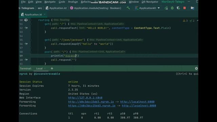Open Project Structure icon in toolbar

tap(192, 8)
